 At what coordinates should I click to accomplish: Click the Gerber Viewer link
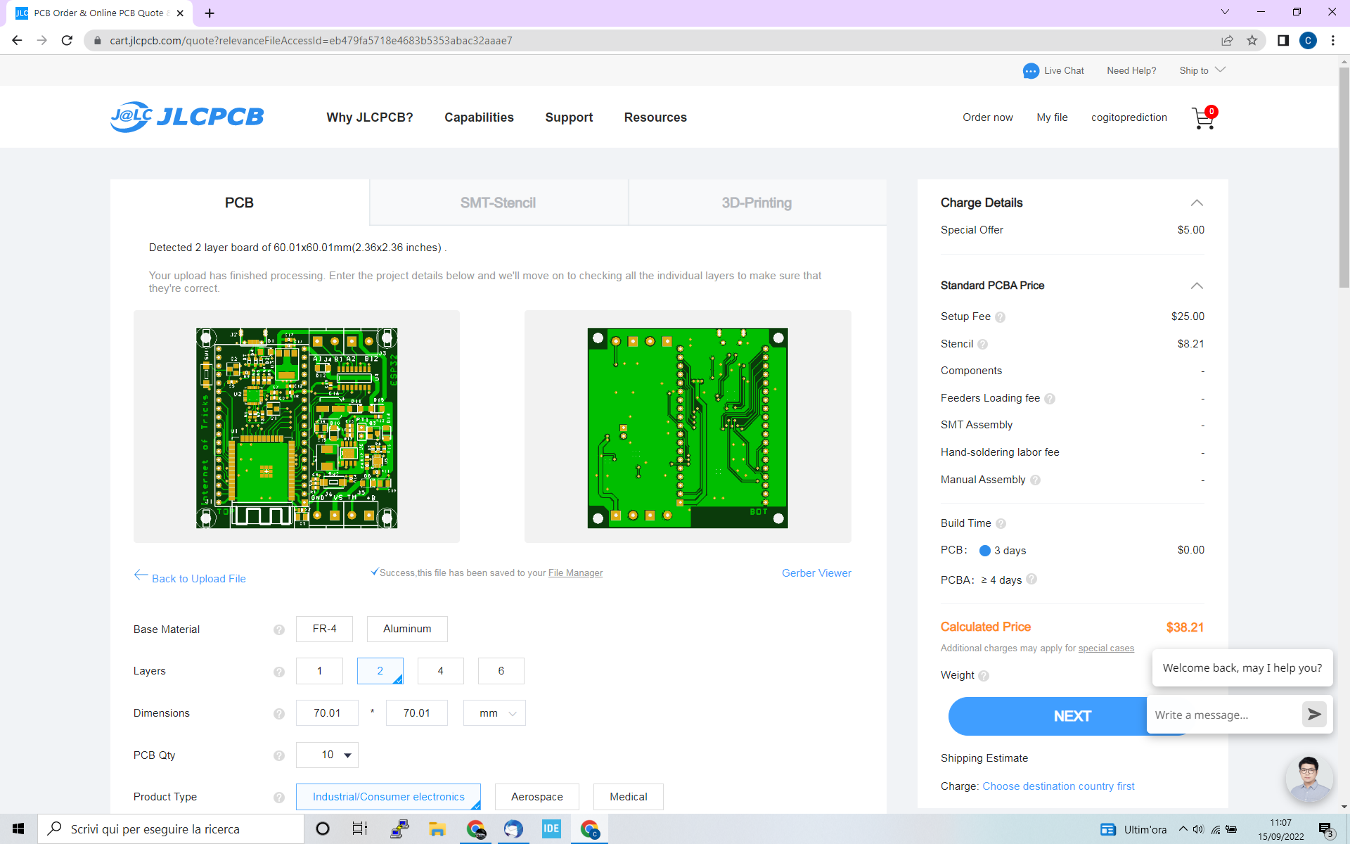pyautogui.click(x=816, y=572)
